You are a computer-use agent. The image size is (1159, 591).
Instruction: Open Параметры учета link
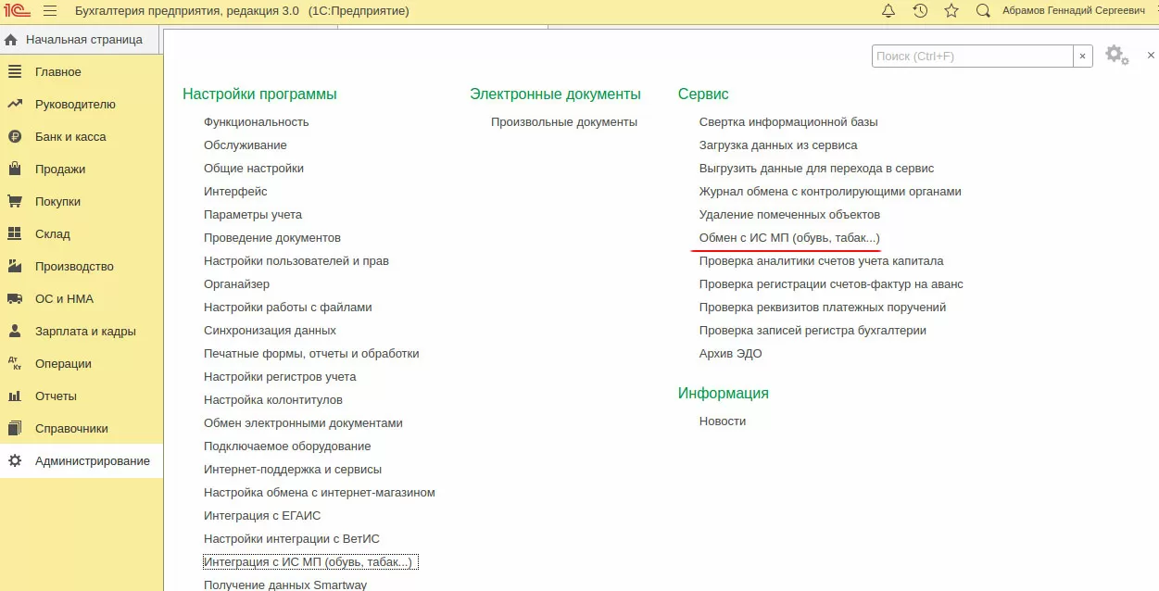tap(253, 215)
